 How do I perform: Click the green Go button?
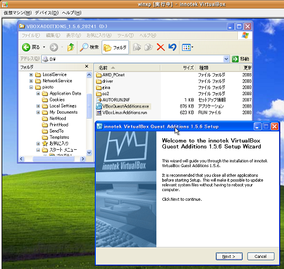pos(240,59)
